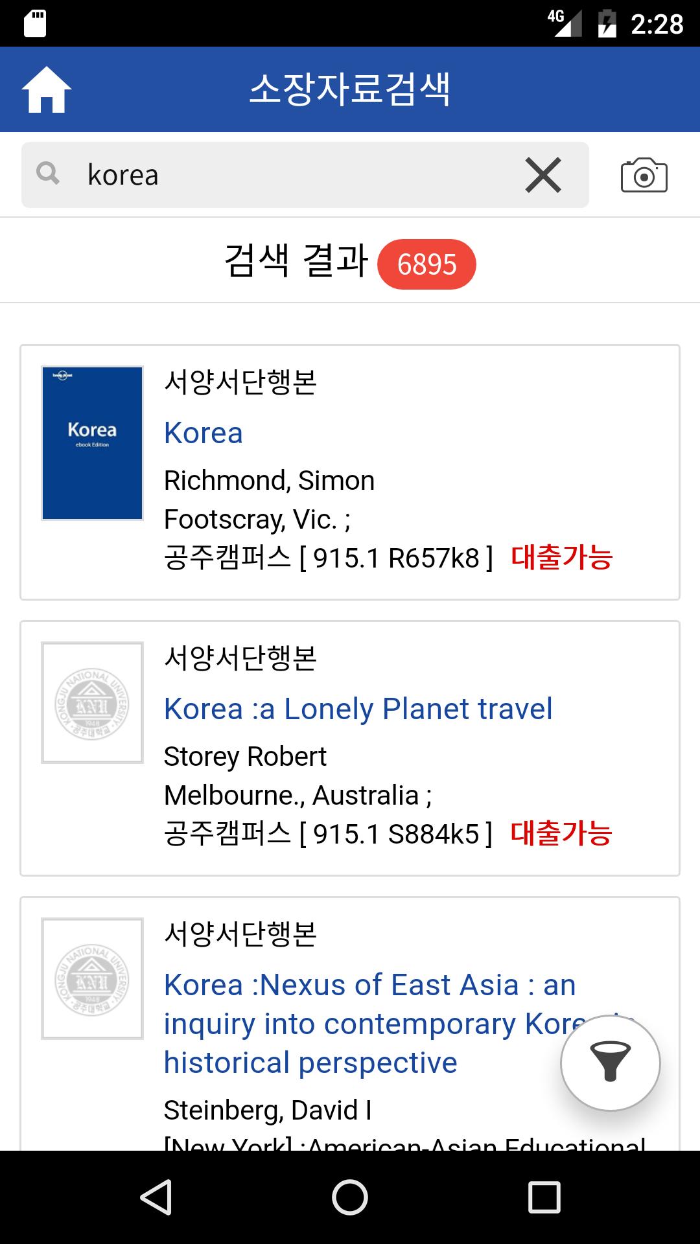Tap Android recent apps square

(544, 1197)
